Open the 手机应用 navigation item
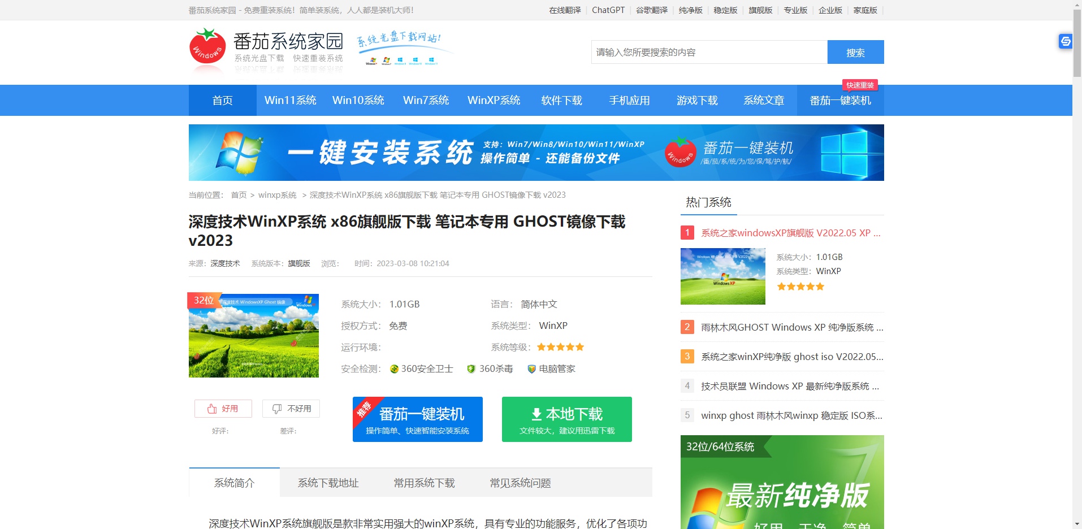The height and width of the screenshot is (529, 1082). 630,101
